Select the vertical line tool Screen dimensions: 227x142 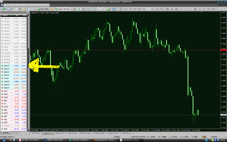coord(182,9)
